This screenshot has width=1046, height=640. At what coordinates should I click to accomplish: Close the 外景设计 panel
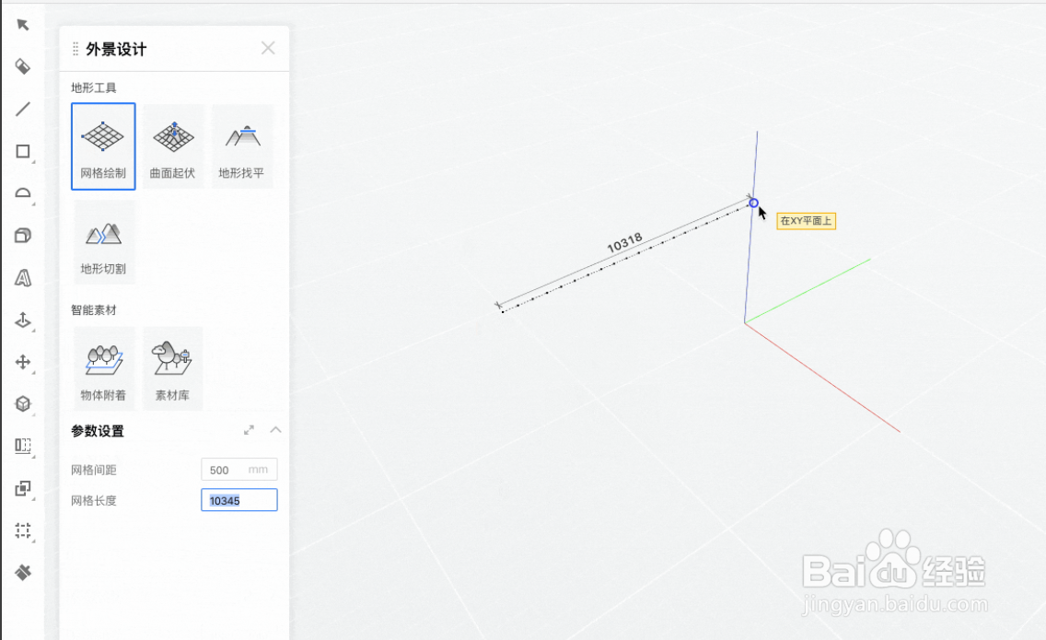(268, 48)
